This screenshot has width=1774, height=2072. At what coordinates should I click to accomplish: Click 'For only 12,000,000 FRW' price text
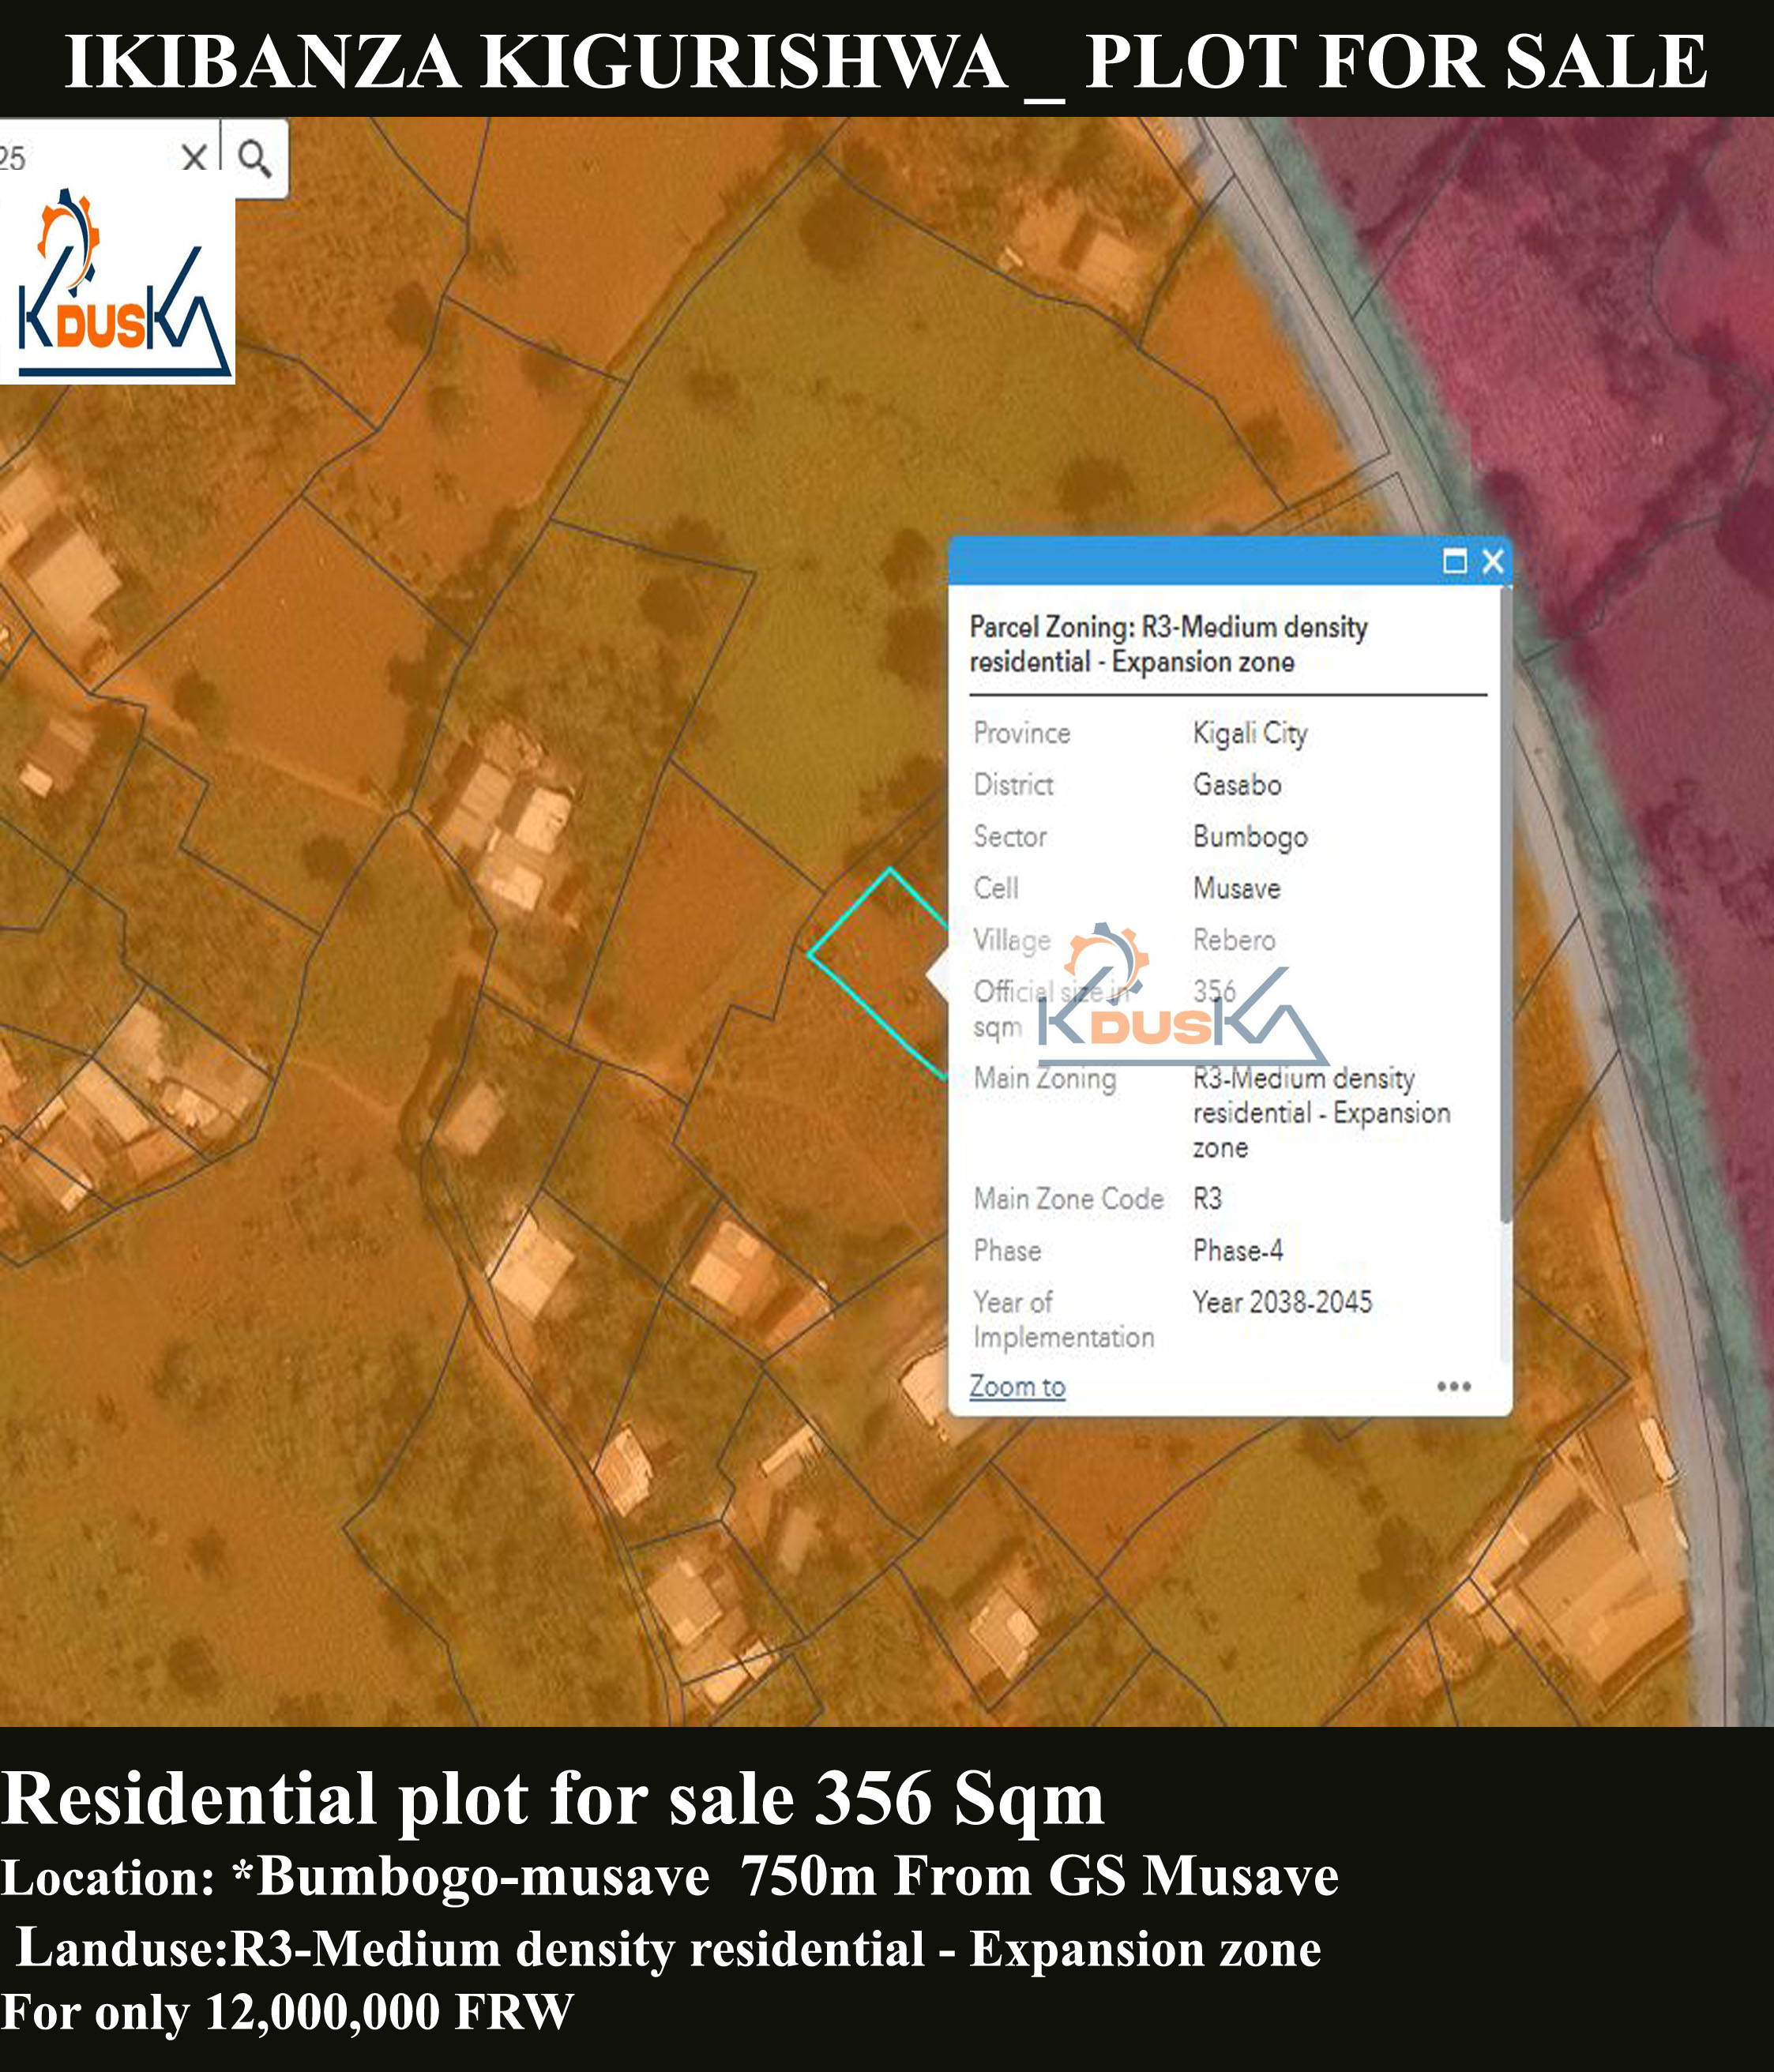point(287,2012)
